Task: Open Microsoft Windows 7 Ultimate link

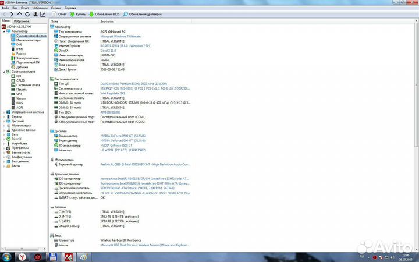Action: (120, 36)
